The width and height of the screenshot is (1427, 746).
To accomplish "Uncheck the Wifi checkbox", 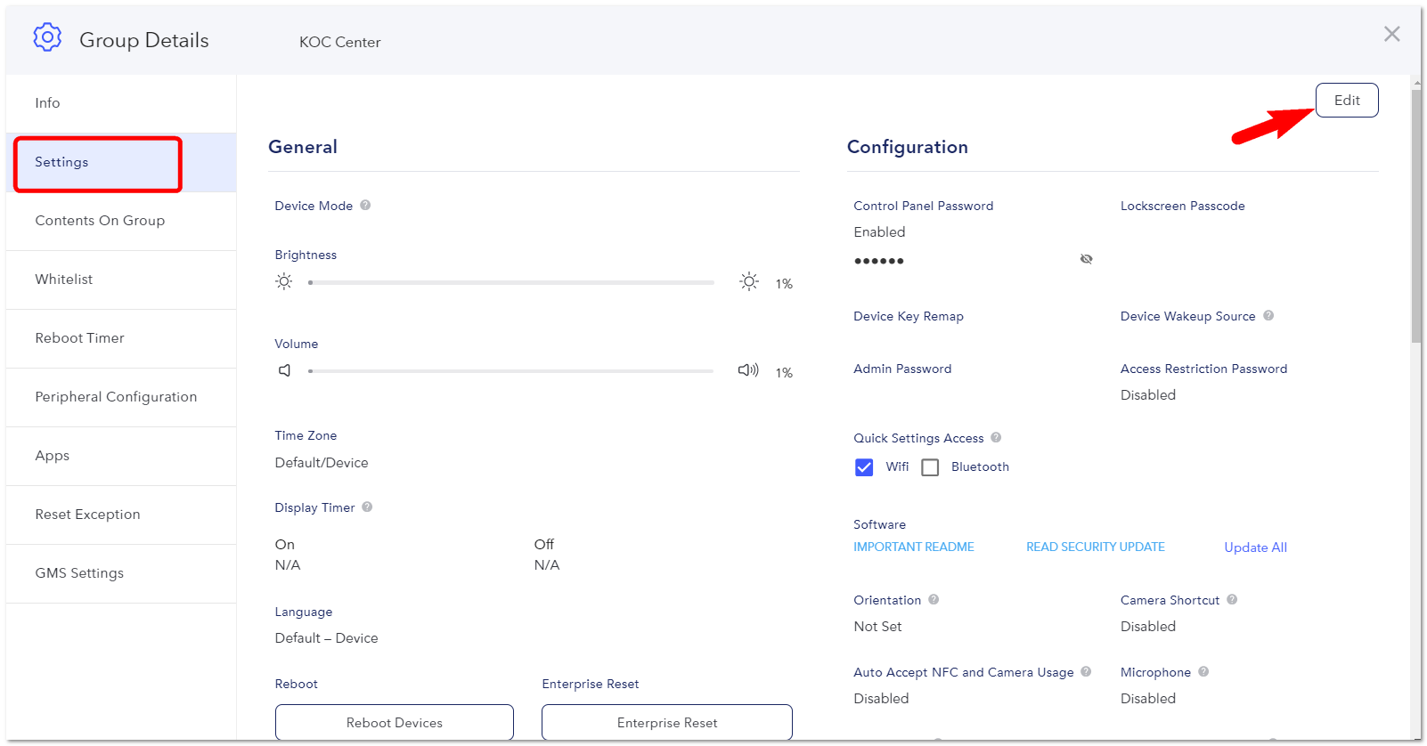I will click(864, 467).
